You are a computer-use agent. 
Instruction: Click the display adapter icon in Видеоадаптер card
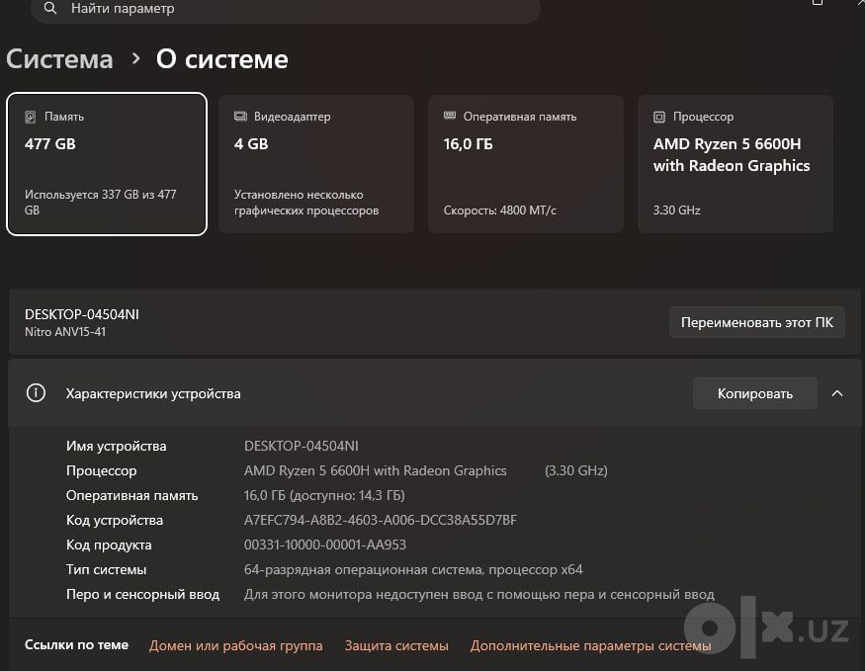(240, 116)
